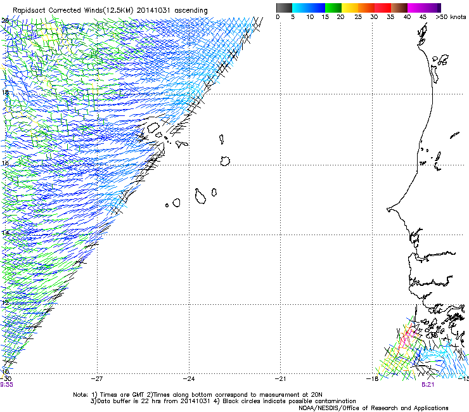Click the purple '9:55' time label
This screenshot has height=412, width=469.
6,385
